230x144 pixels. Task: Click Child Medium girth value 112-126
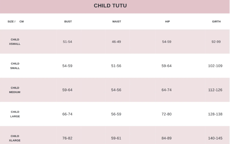pyautogui.click(x=215, y=90)
